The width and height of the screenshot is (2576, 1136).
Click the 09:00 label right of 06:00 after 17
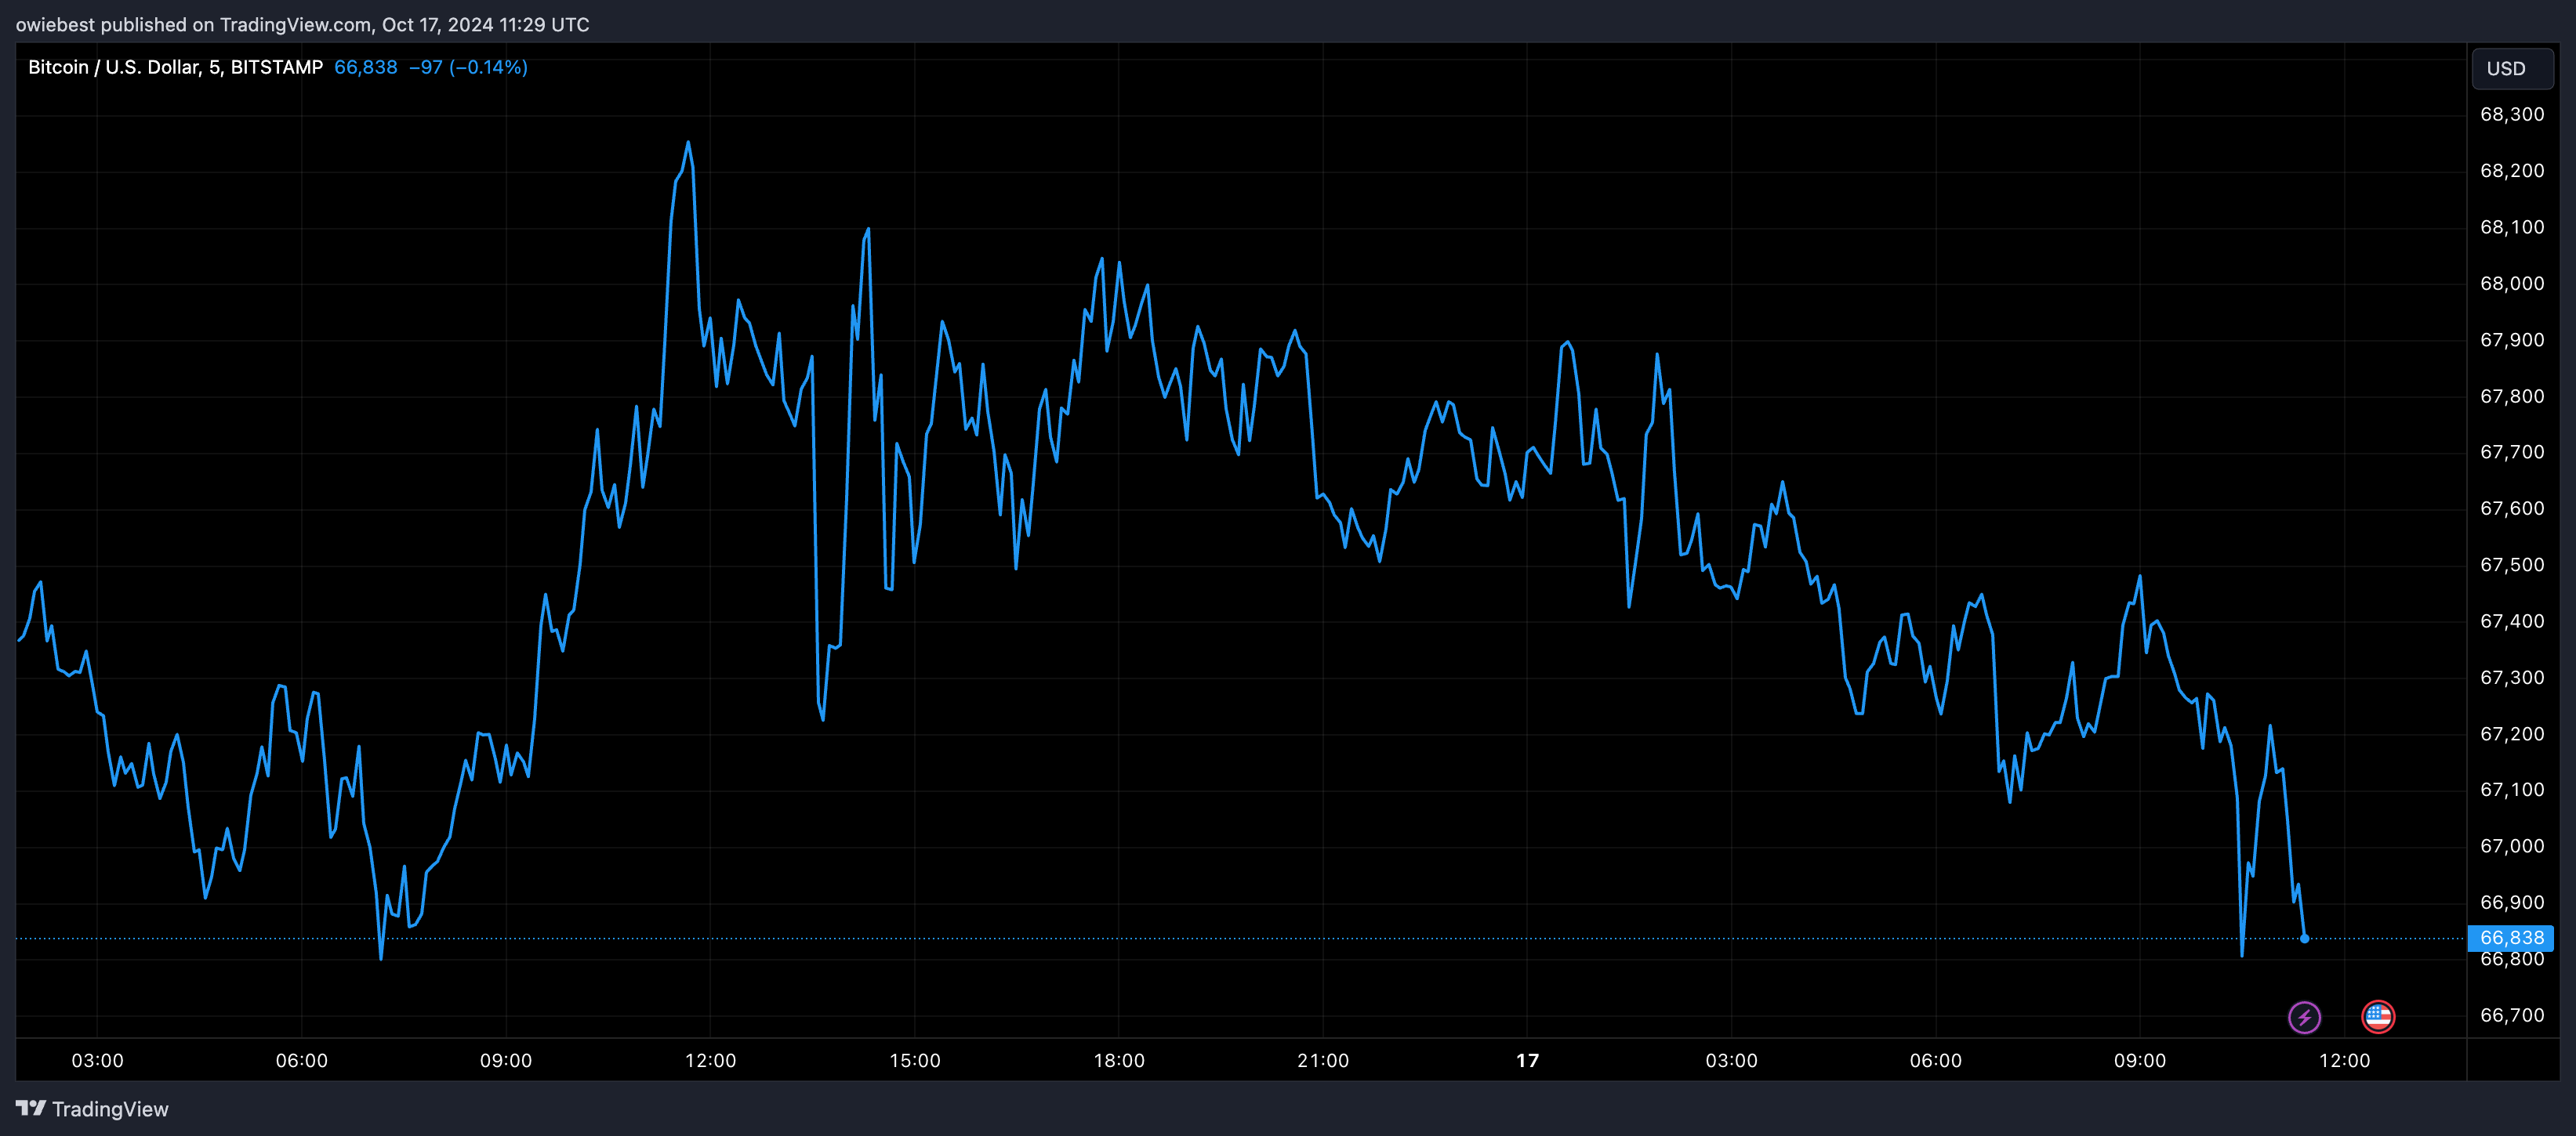tap(2140, 1060)
